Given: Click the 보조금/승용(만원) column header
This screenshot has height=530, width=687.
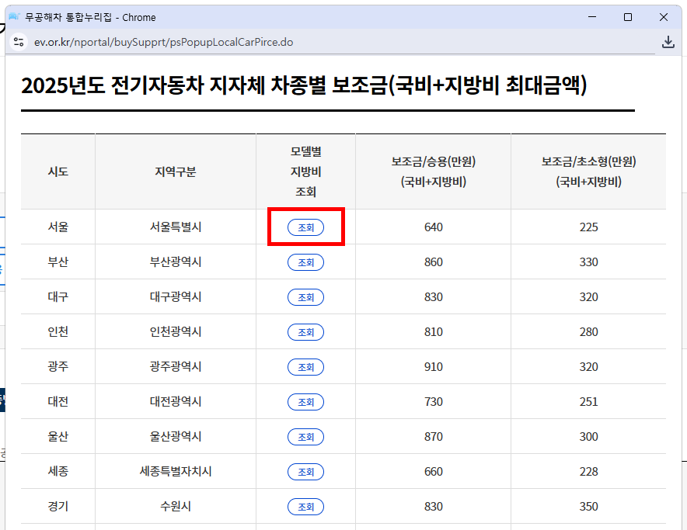Looking at the screenshot, I should (x=432, y=171).
